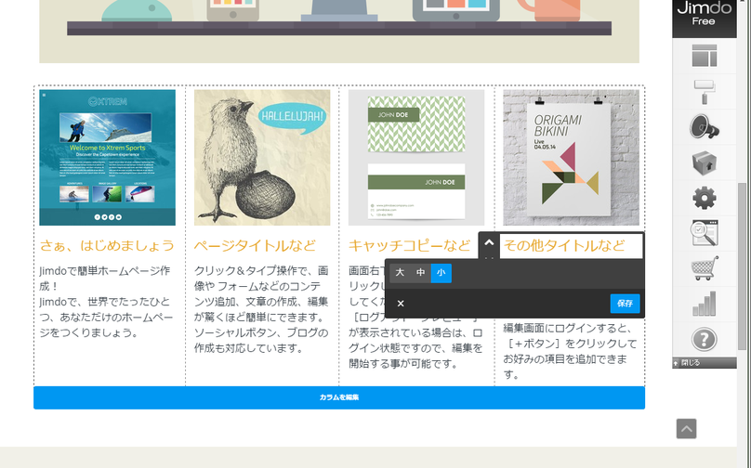This screenshot has width=751, height=468.
Task: Close the heading editor with X
Action: tap(401, 304)
